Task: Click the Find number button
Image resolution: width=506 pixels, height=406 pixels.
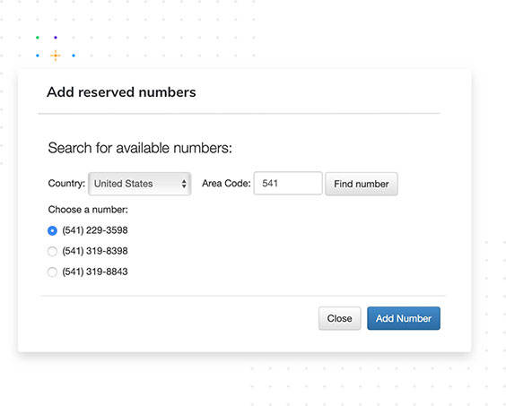Action: 361,184
